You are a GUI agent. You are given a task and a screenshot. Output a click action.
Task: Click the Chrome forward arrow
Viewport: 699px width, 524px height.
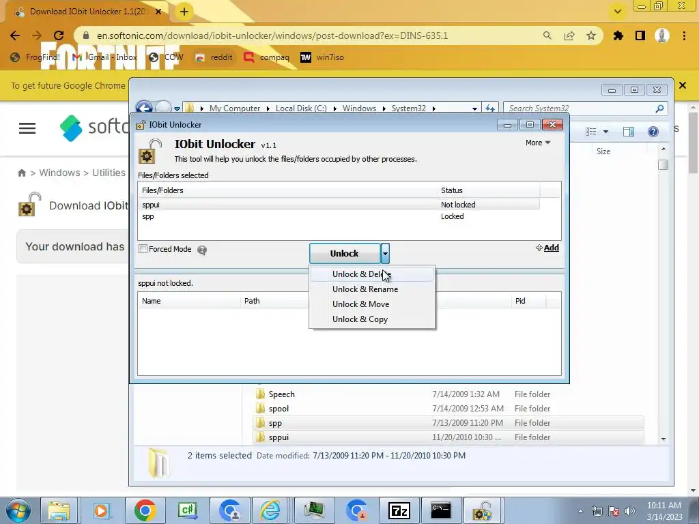point(37,35)
